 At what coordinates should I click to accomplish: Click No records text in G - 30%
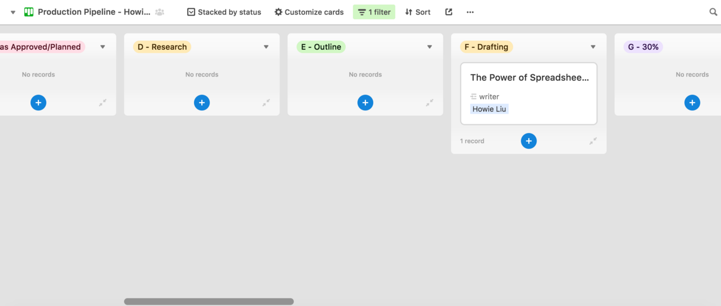[692, 74]
